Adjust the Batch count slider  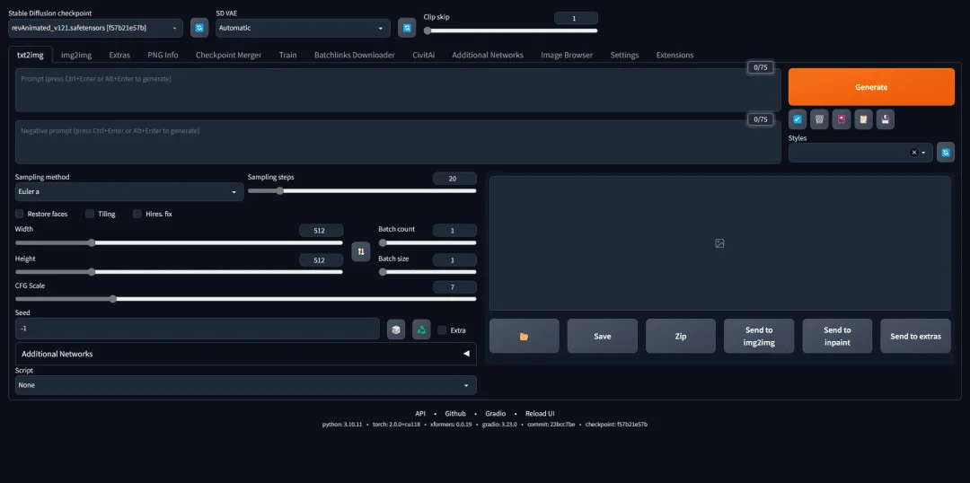428,243
